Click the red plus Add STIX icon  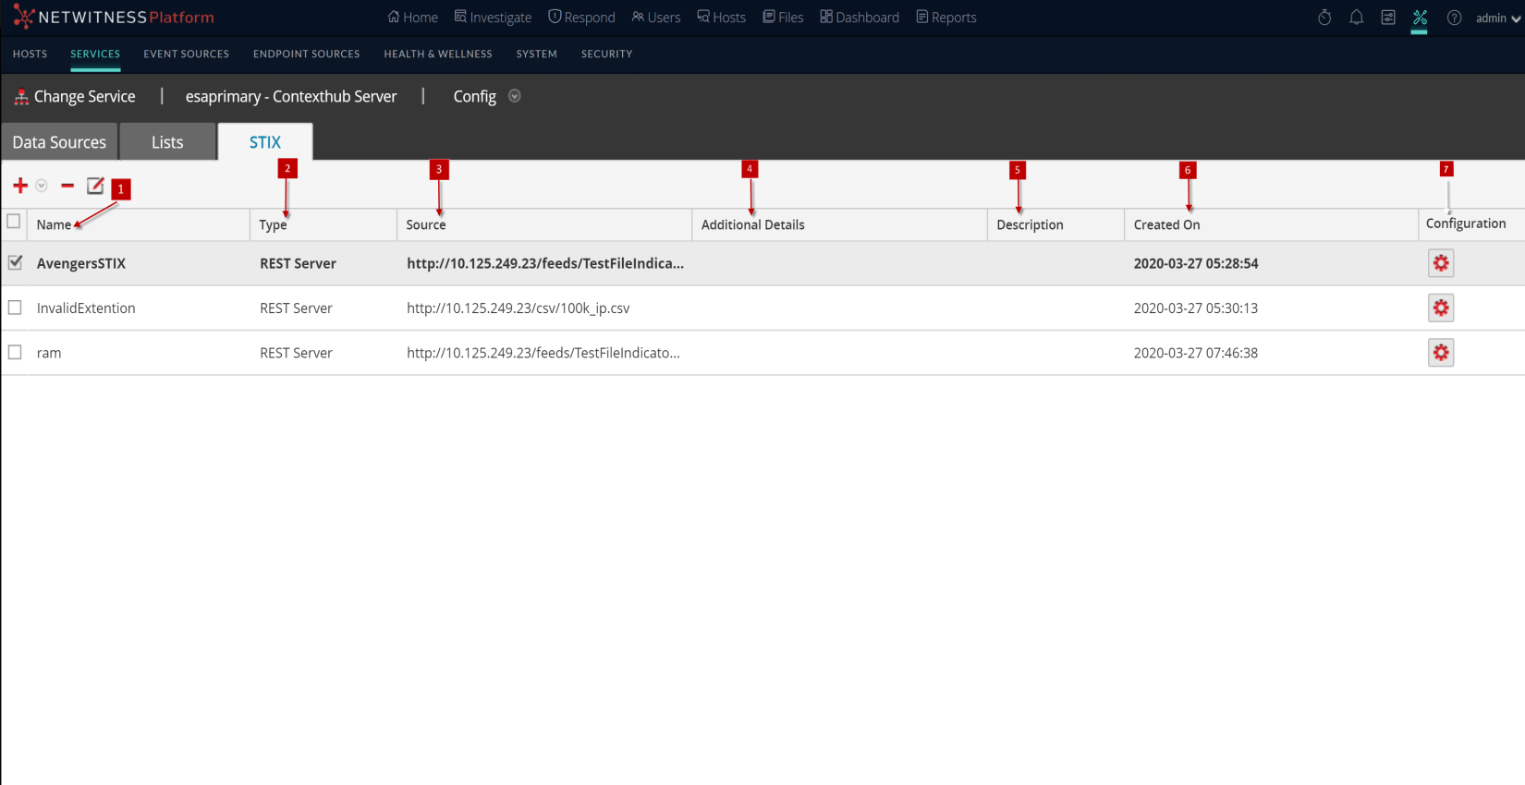point(19,186)
